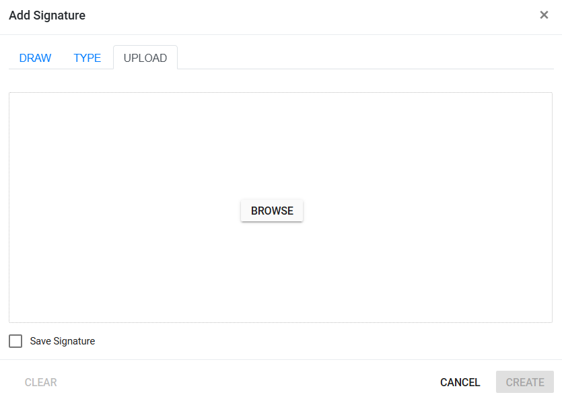Viewport: 562px width, 401px height.
Task: Confirm signature creation with CREATE
Action: click(524, 382)
